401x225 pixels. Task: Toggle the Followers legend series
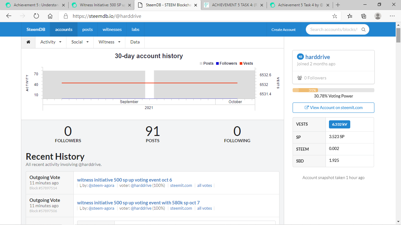click(227, 63)
